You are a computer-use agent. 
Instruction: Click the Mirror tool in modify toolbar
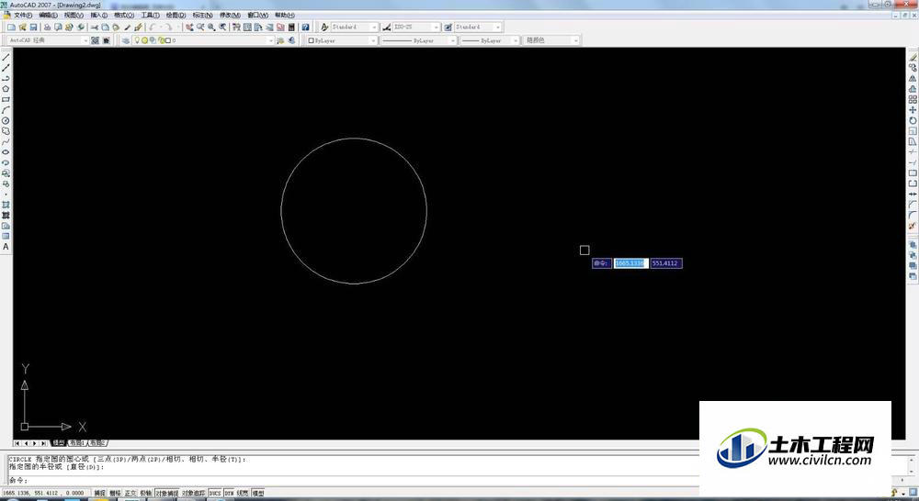click(913, 78)
